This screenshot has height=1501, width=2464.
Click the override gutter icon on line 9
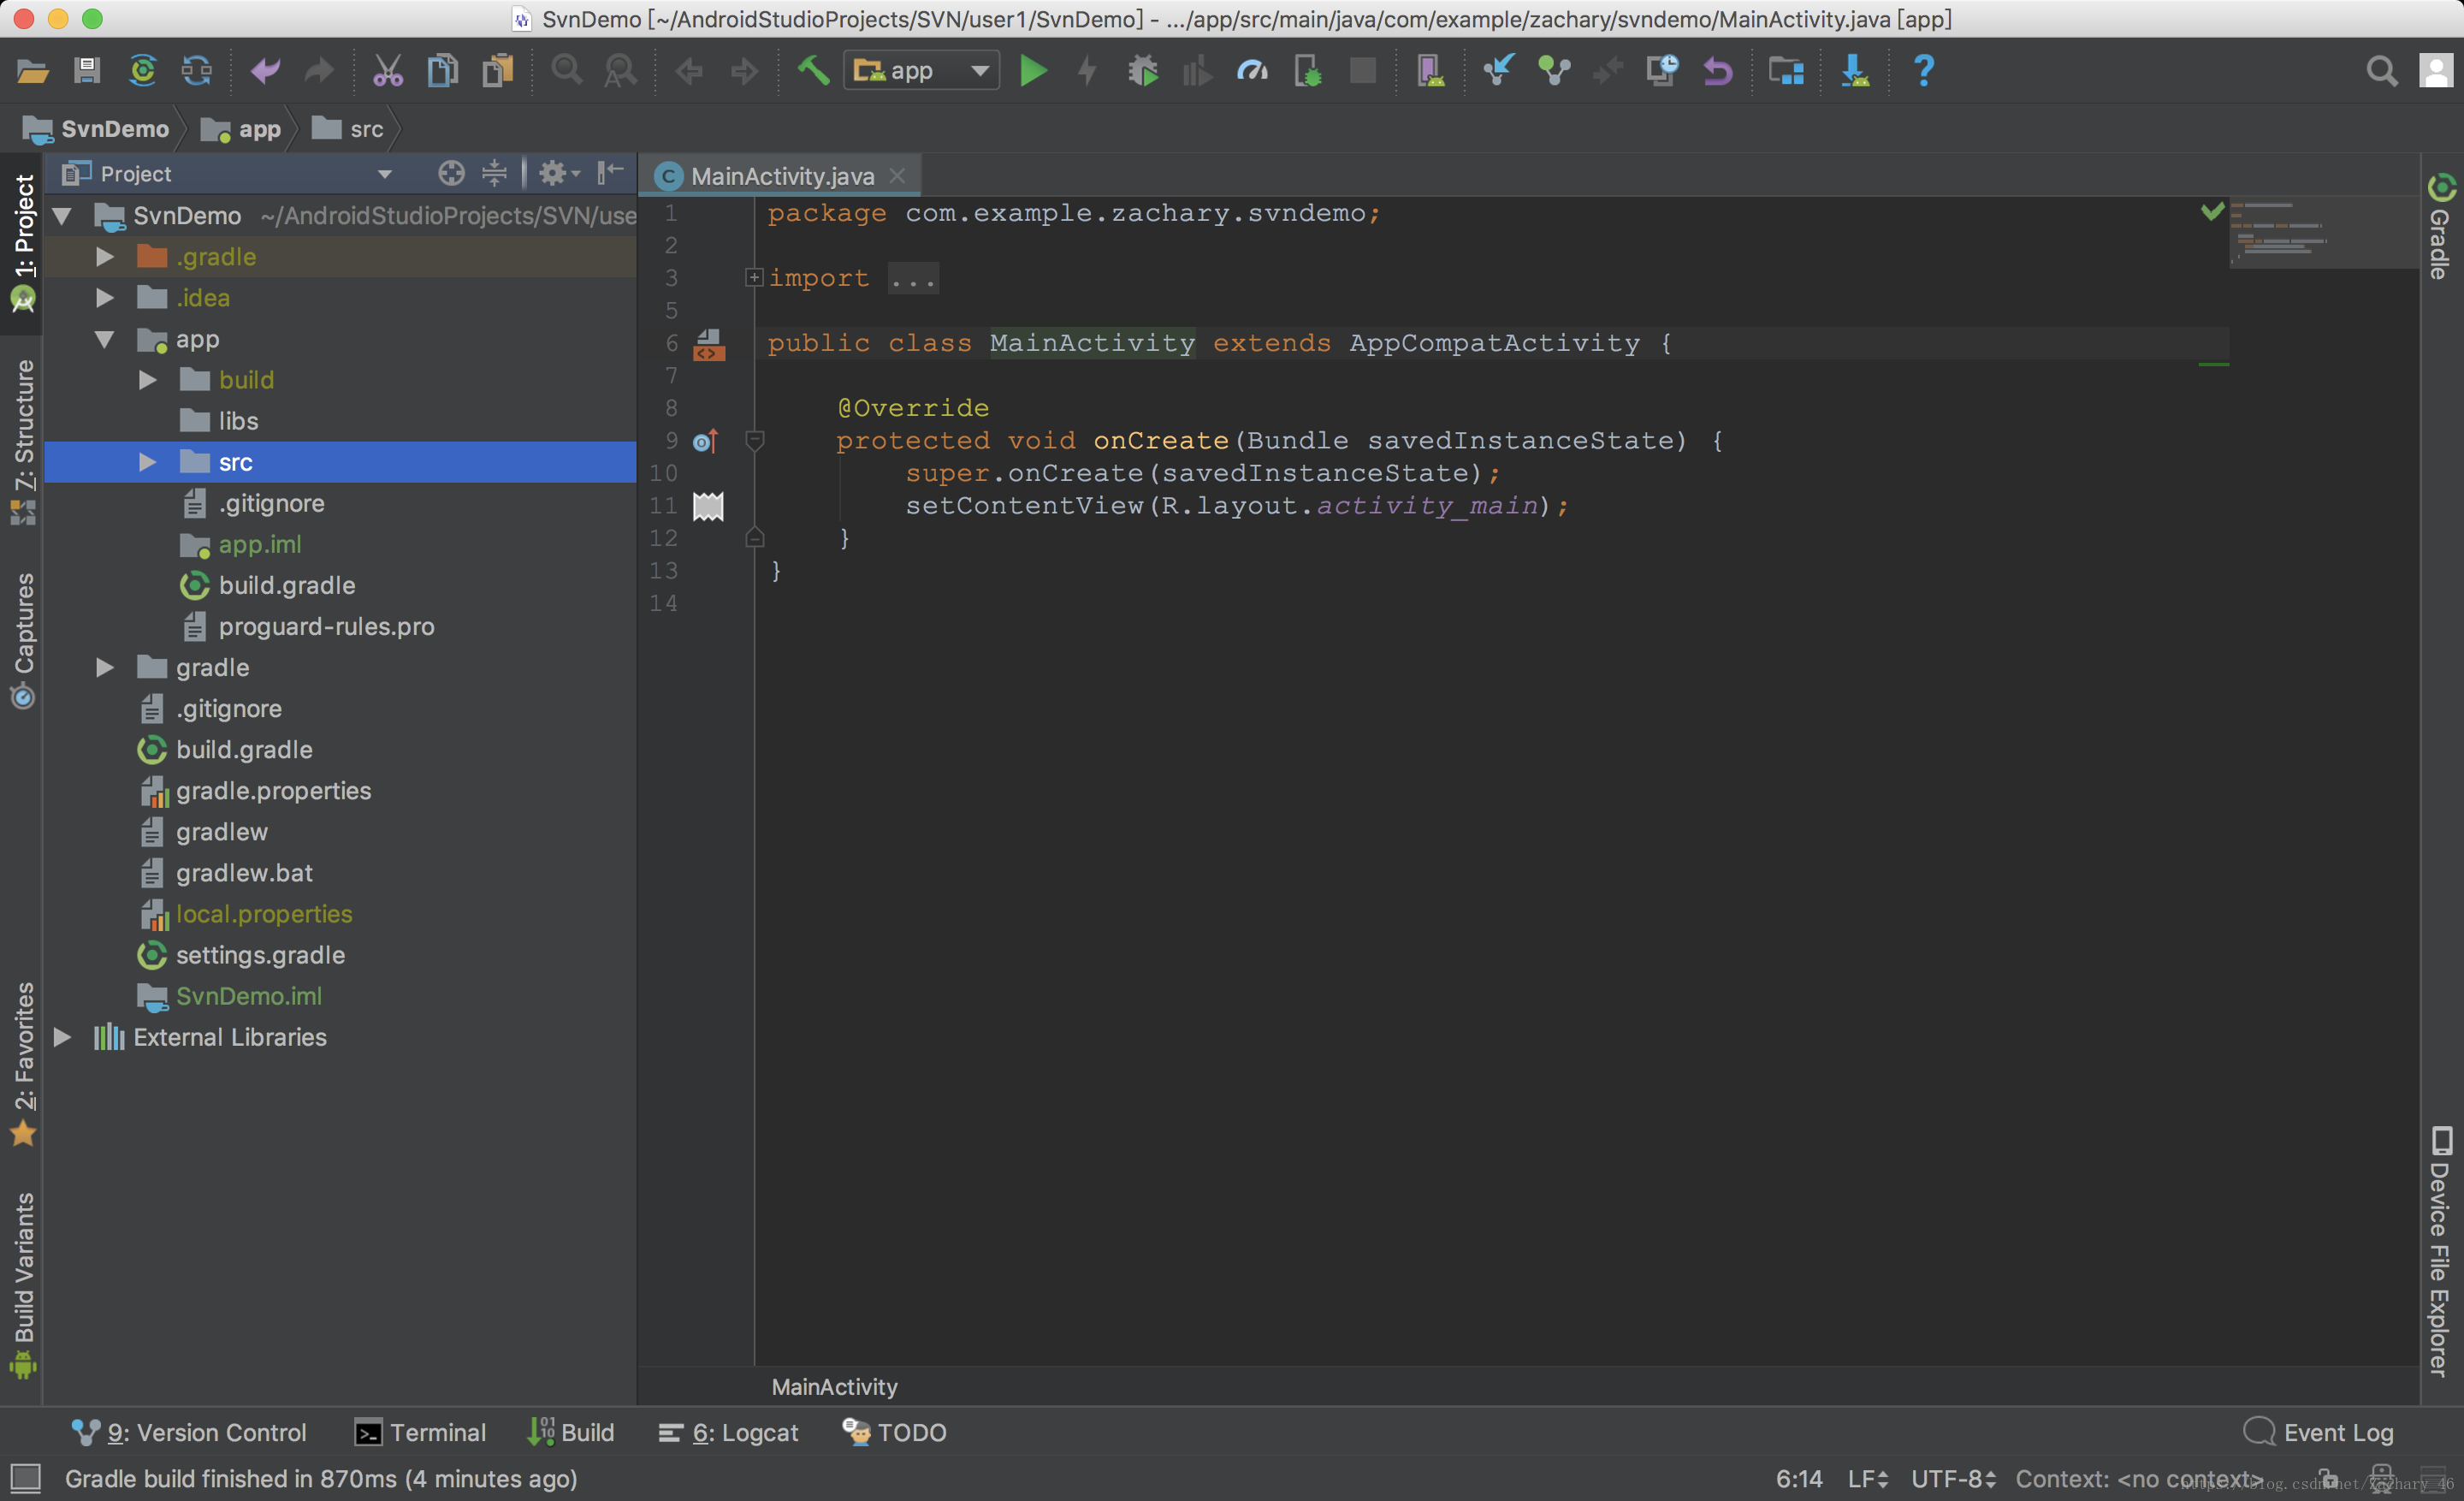(x=706, y=441)
